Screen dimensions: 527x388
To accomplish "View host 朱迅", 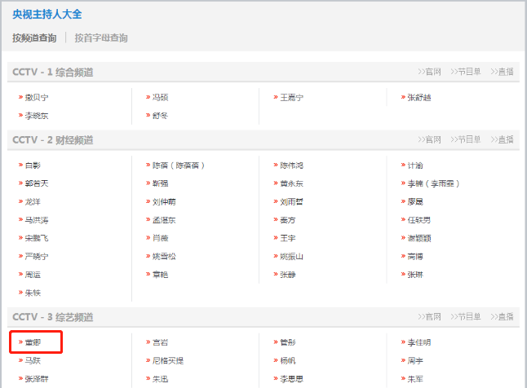I will point(161,379).
